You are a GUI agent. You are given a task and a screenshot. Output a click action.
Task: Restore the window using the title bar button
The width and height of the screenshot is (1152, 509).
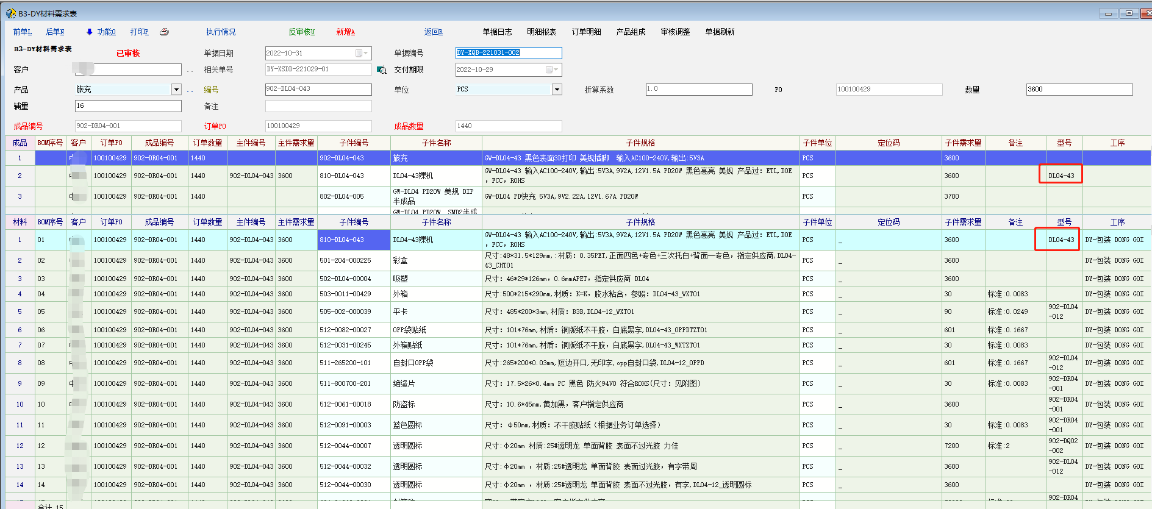coord(1128,13)
